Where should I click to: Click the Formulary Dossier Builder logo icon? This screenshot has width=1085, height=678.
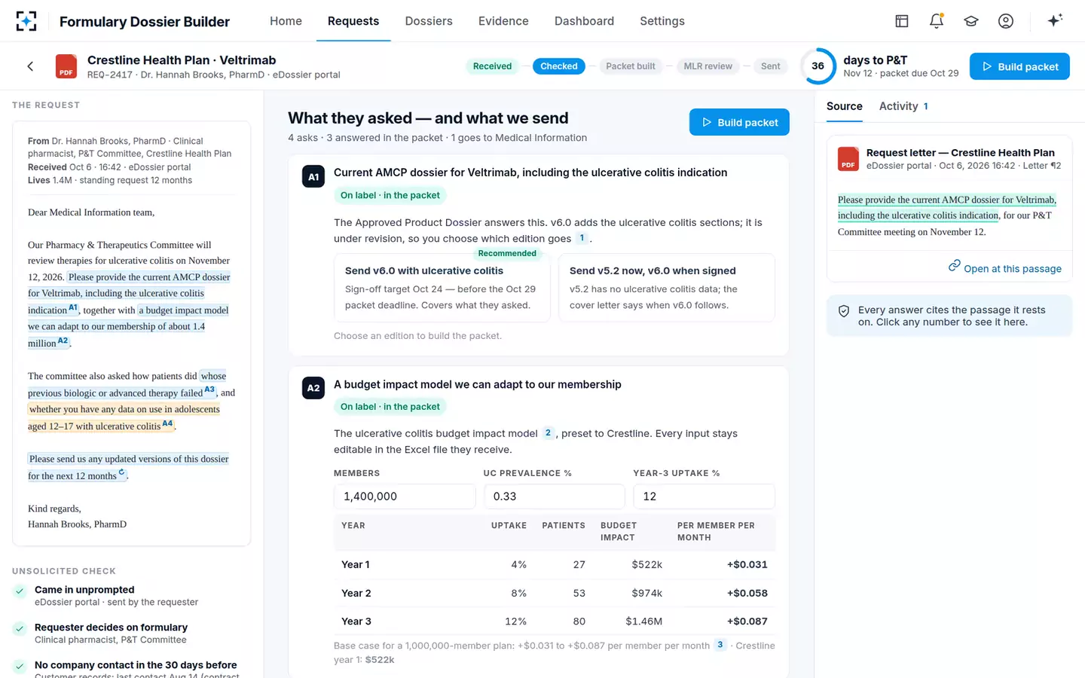26,21
